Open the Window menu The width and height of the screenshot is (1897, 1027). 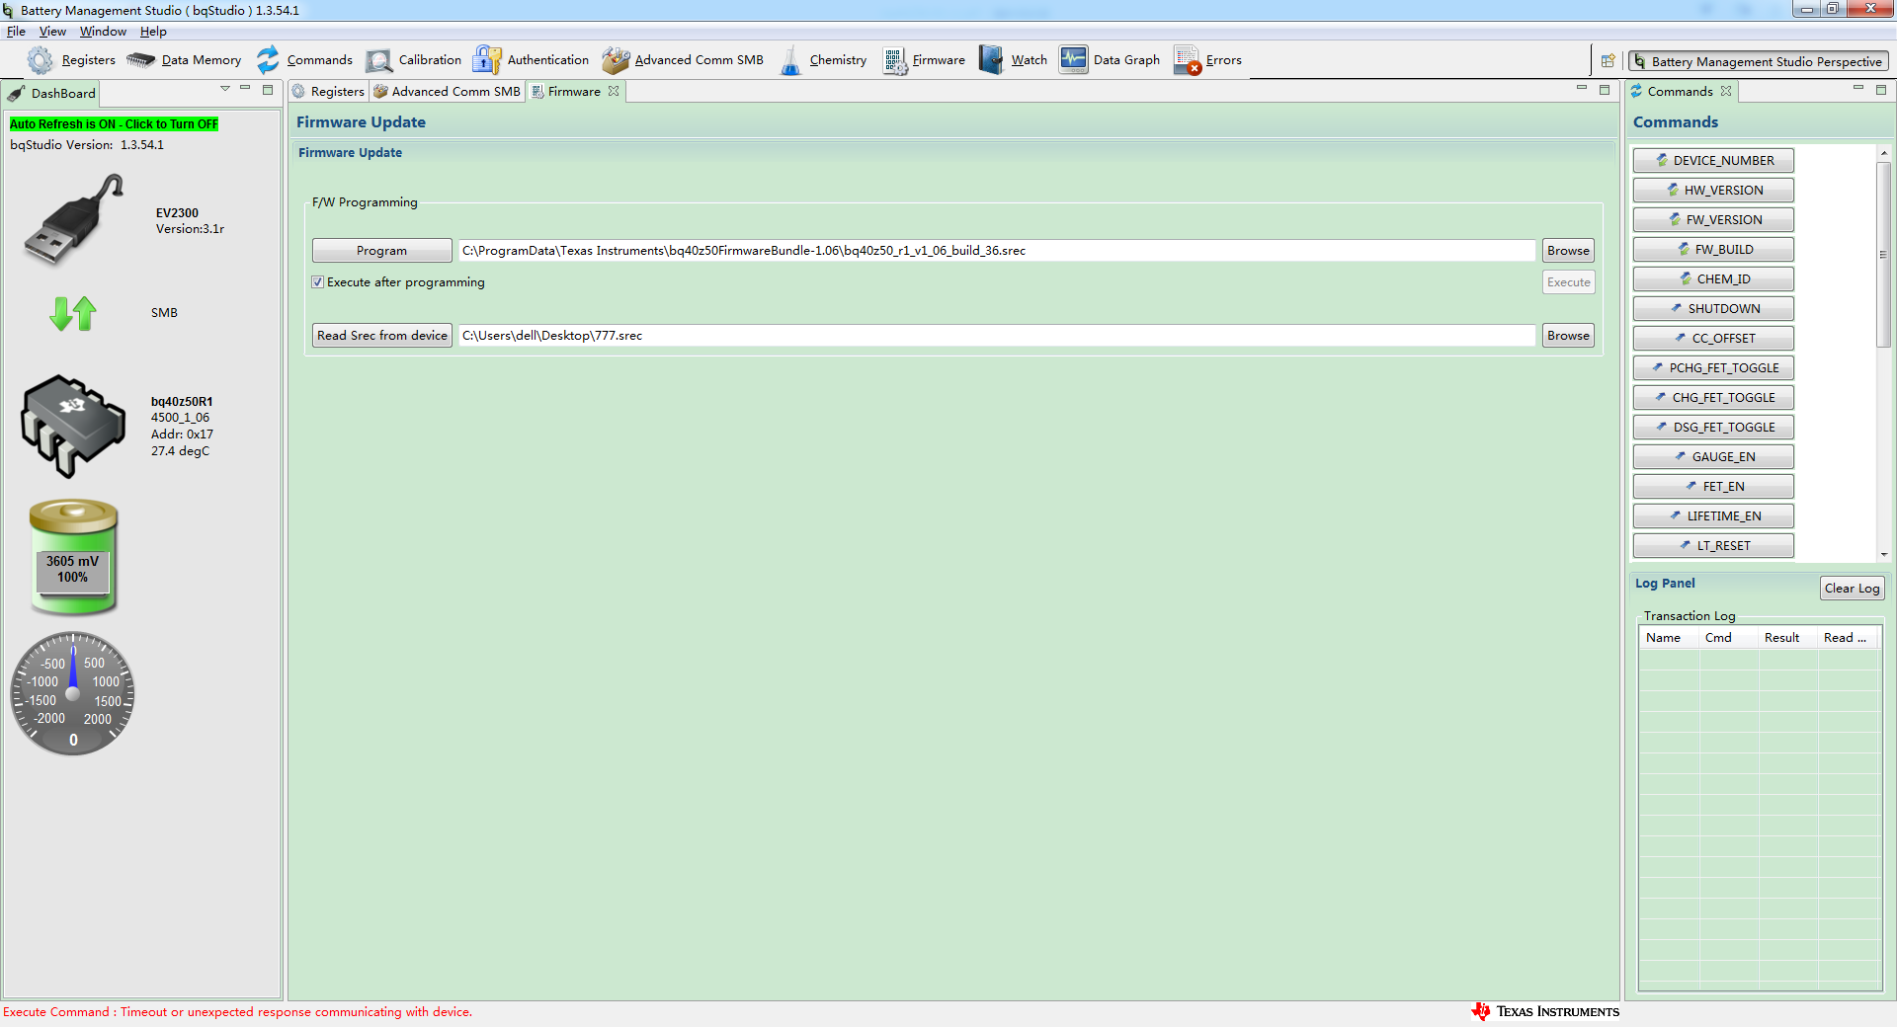103,32
